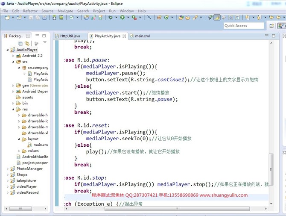Open the Window menu
Viewport: 286px width, 216px height.
pos(127,11)
